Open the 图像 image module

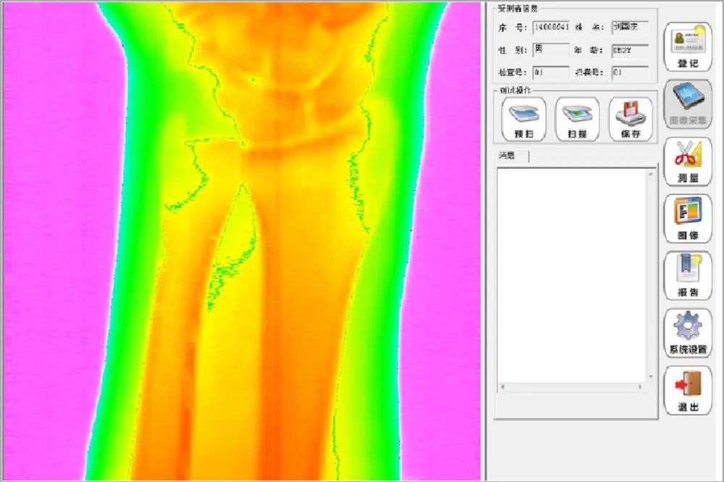pyautogui.click(x=687, y=219)
